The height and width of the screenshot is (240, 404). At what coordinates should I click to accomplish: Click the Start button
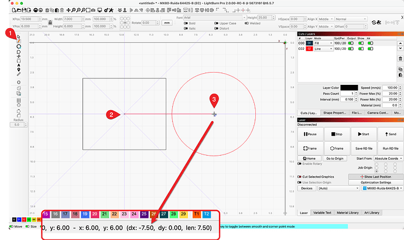[x=364, y=134]
